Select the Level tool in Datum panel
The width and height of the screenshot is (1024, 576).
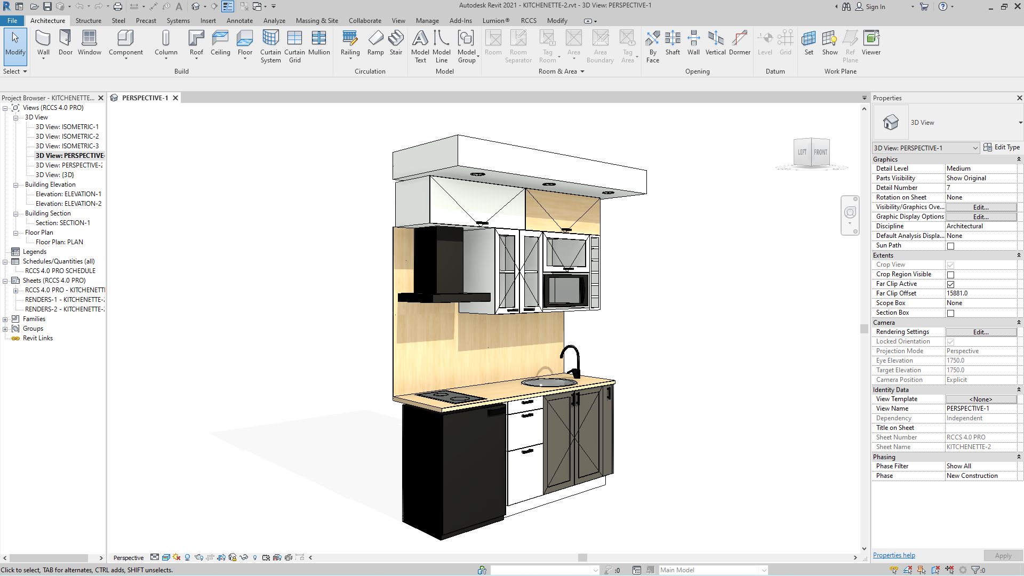(765, 43)
